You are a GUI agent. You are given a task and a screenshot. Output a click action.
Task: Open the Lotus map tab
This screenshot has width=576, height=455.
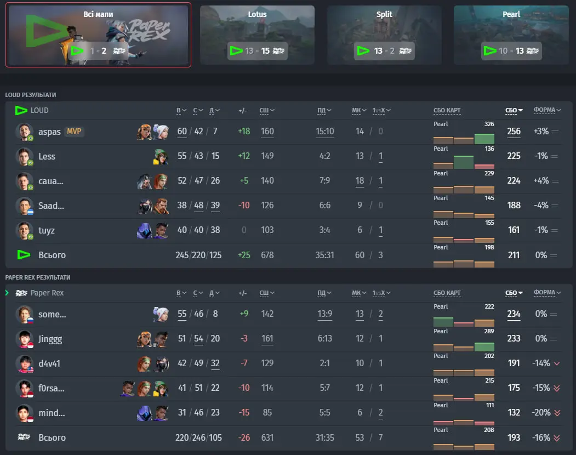point(257,35)
